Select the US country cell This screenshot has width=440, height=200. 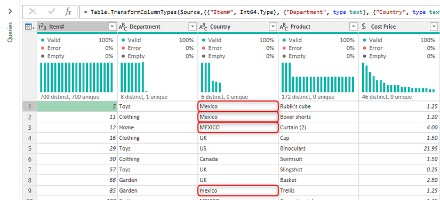point(238,148)
